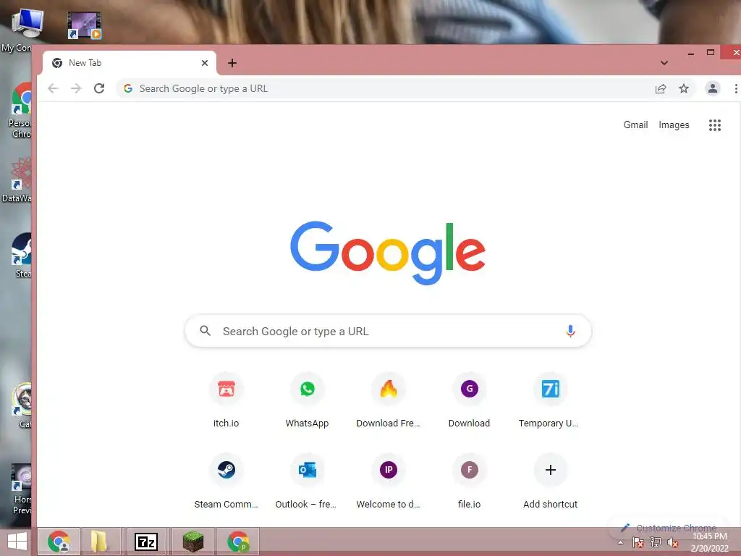Open the Google apps grid
741x556 pixels.
click(715, 125)
